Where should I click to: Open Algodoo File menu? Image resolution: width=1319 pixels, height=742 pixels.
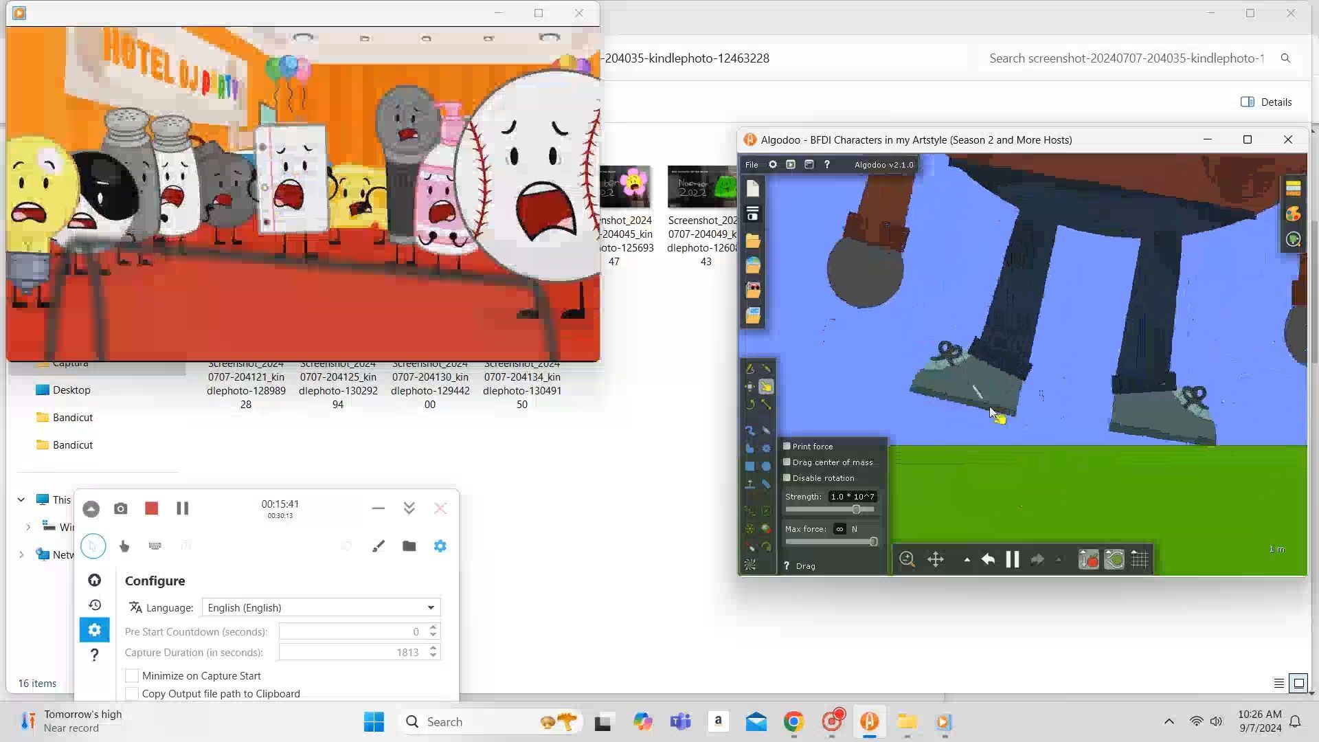752,164
